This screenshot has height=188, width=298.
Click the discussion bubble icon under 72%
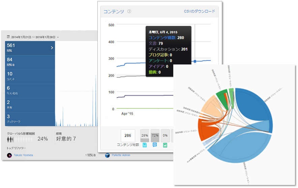pyautogui.click(x=155, y=145)
